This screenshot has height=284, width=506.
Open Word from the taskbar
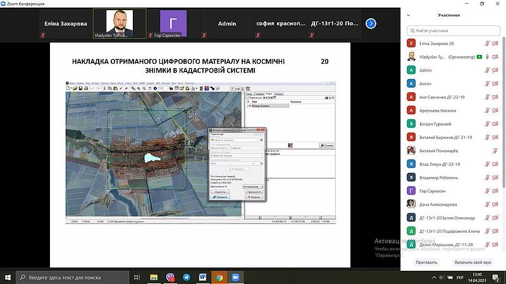tap(202, 277)
